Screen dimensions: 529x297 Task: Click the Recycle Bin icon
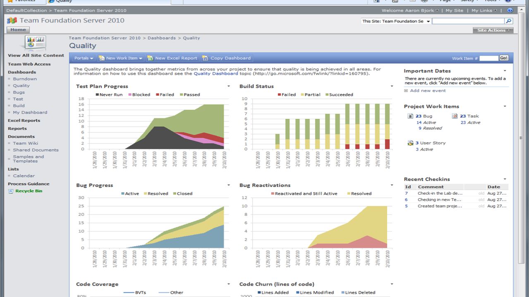(11, 191)
